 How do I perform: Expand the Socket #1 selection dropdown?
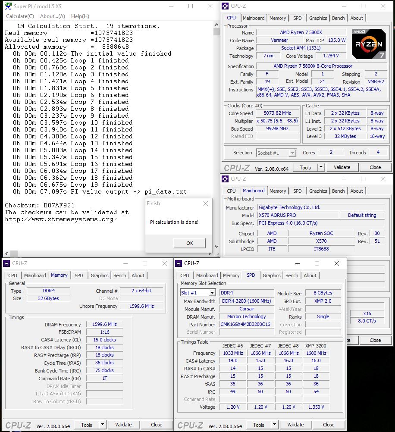pos(292,153)
